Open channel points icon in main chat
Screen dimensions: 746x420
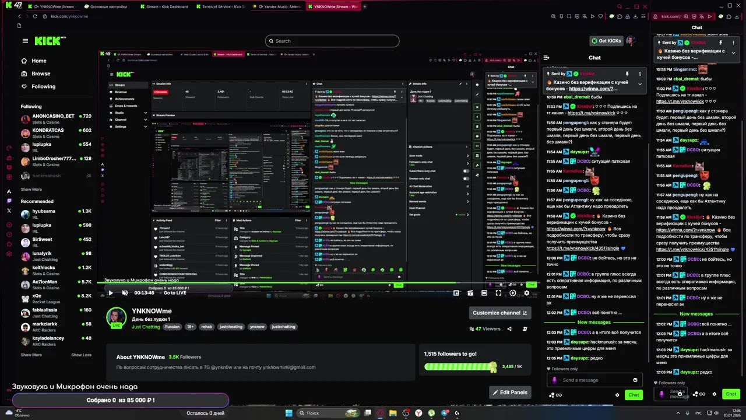[555, 395]
